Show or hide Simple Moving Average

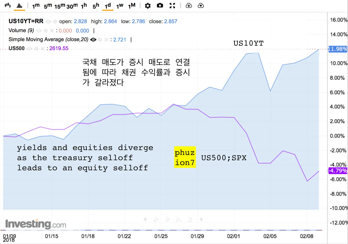[94, 40]
